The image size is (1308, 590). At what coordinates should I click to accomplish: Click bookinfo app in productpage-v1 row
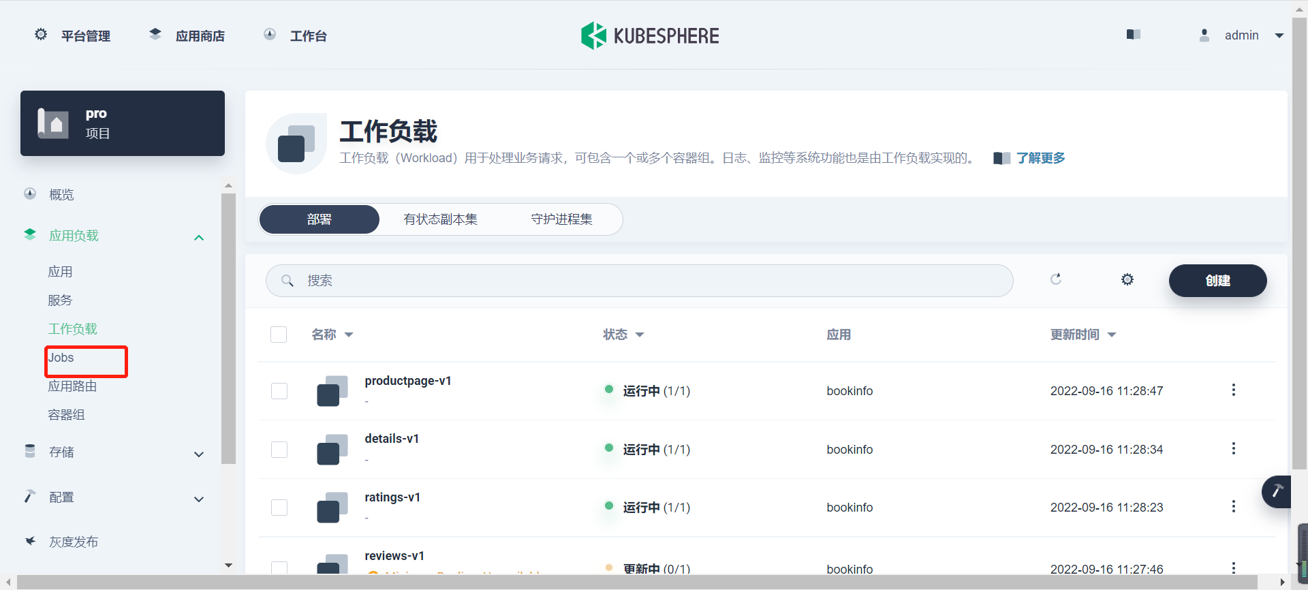[x=850, y=391]
